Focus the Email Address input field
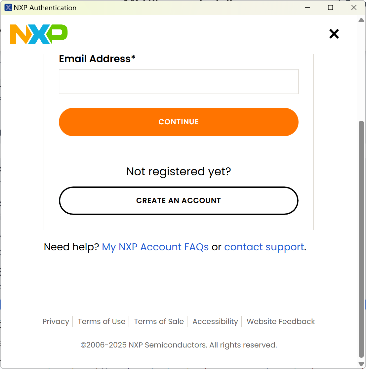This screenshot has width=366, height=369. point(179,82)
